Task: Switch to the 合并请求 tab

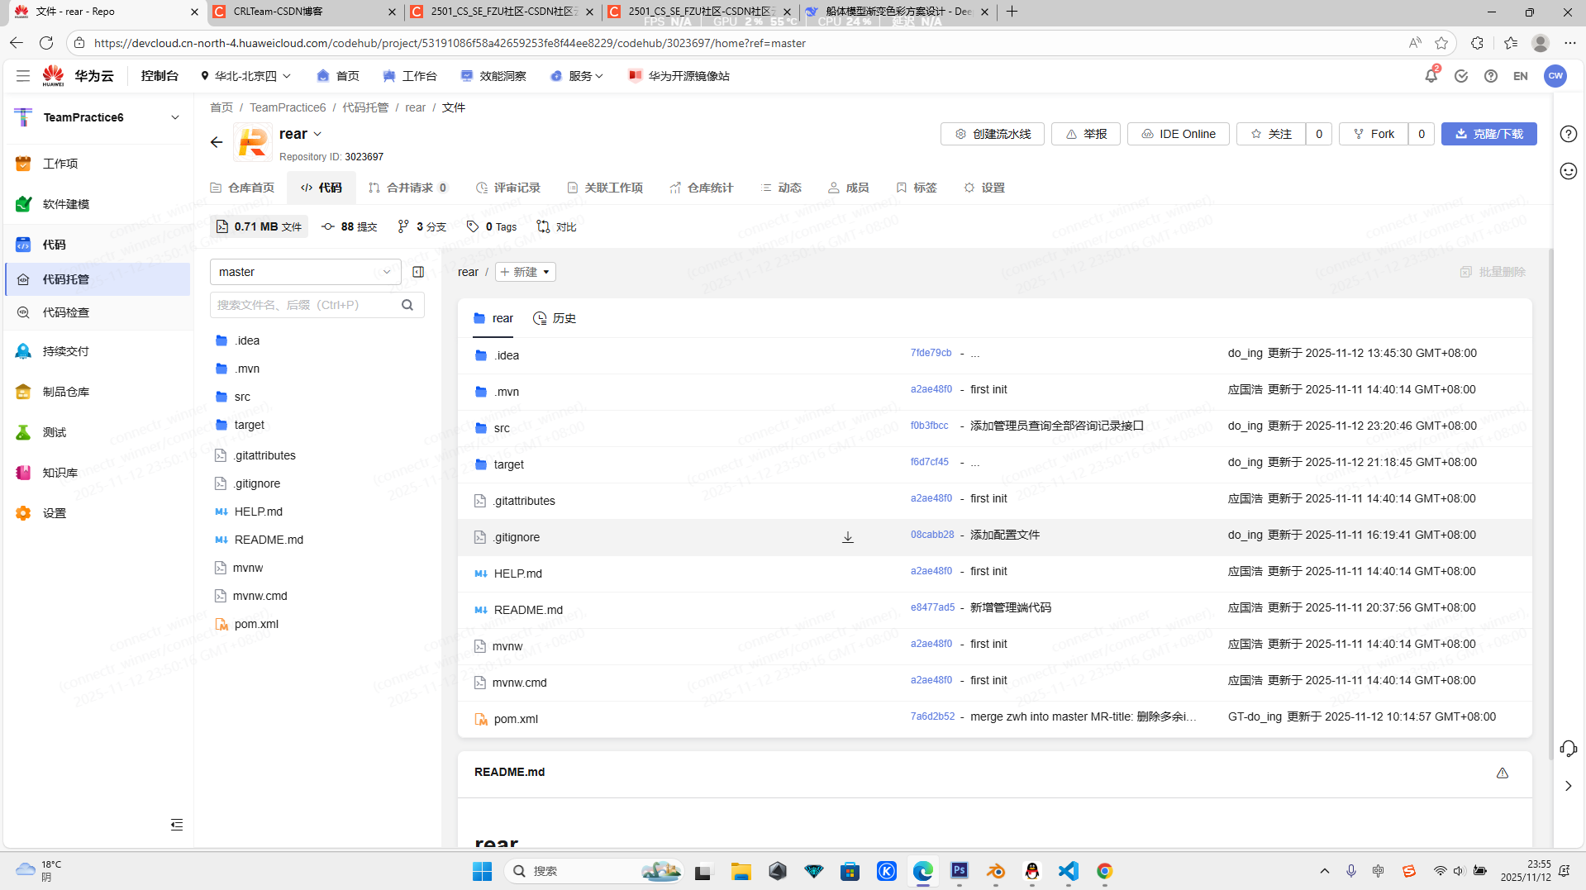Action: [408, 188]
